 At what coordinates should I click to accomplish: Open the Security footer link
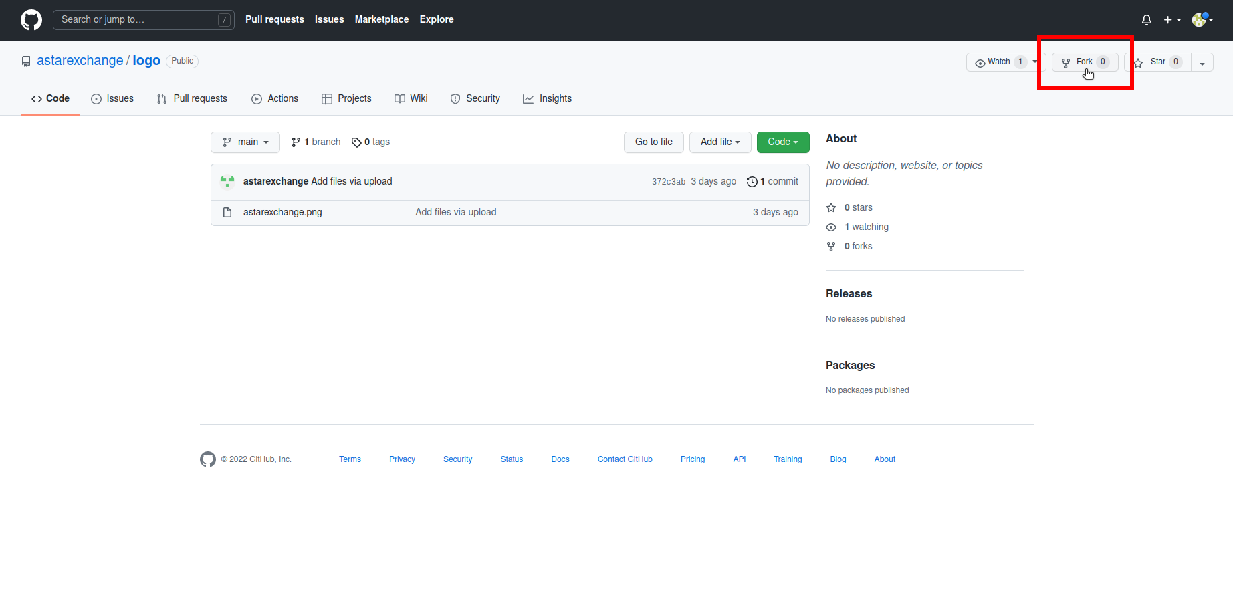pos(458,459)
